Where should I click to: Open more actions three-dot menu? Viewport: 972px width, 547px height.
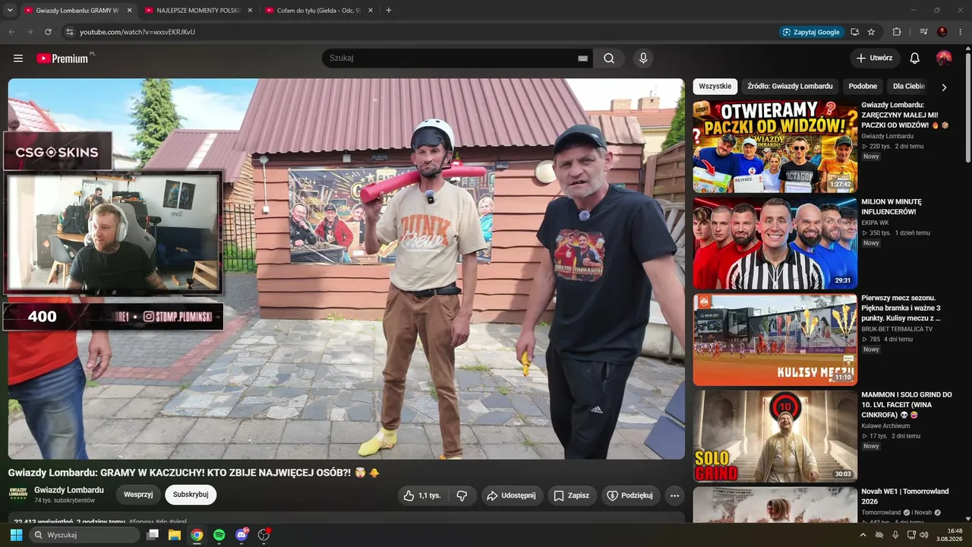674,495
